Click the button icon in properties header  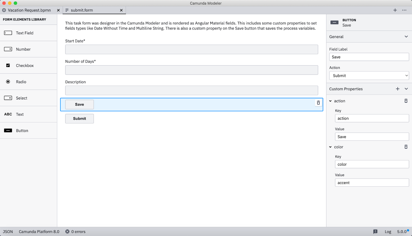[x=334, y=23]
